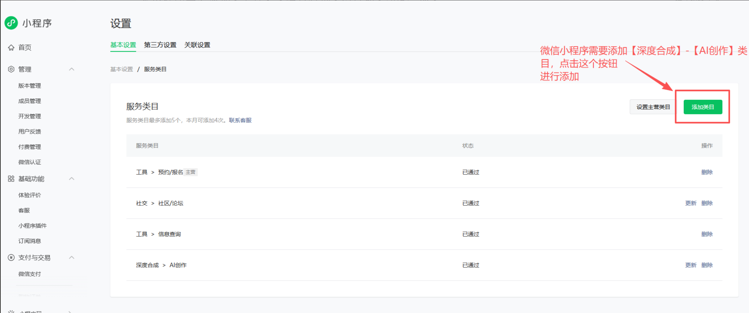The width and height of the screenshot is (749, 313).
Task: Update the 社交 > 社区/论坛 category
Action: (x=691, y=203)
